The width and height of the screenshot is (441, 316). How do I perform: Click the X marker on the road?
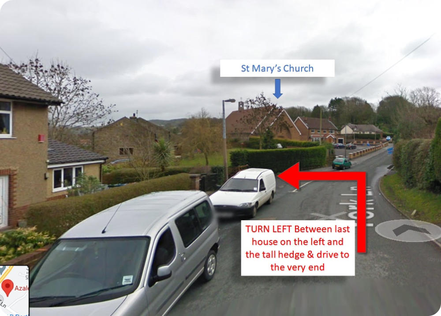point(329,216)
